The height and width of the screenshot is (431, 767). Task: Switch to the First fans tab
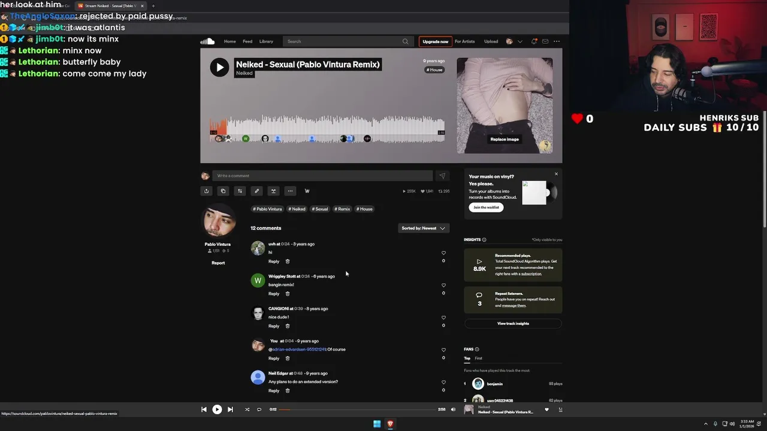478,358
